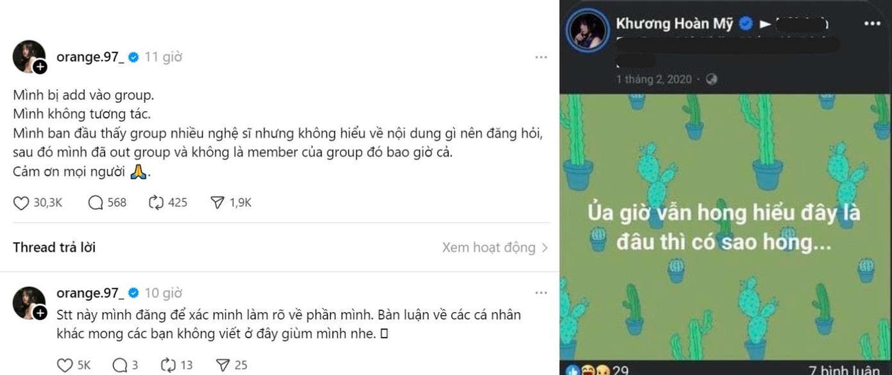Image resolution: width=892 pixels, height=375 pixels.
Task: Open comments on reply with 3 comments
Action: click(119, 365)
